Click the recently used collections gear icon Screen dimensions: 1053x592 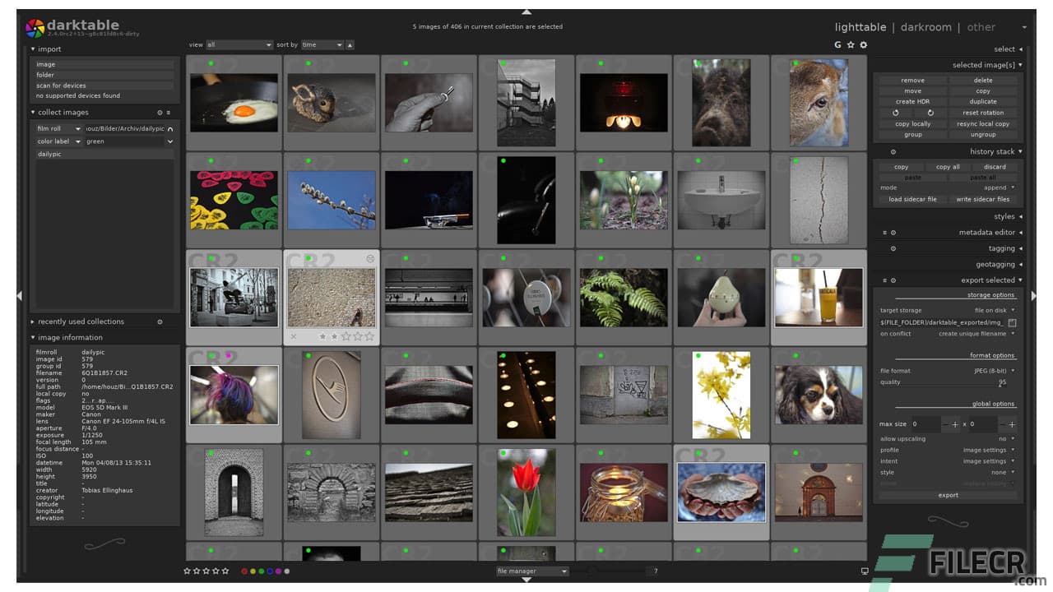tap(160, 321)
